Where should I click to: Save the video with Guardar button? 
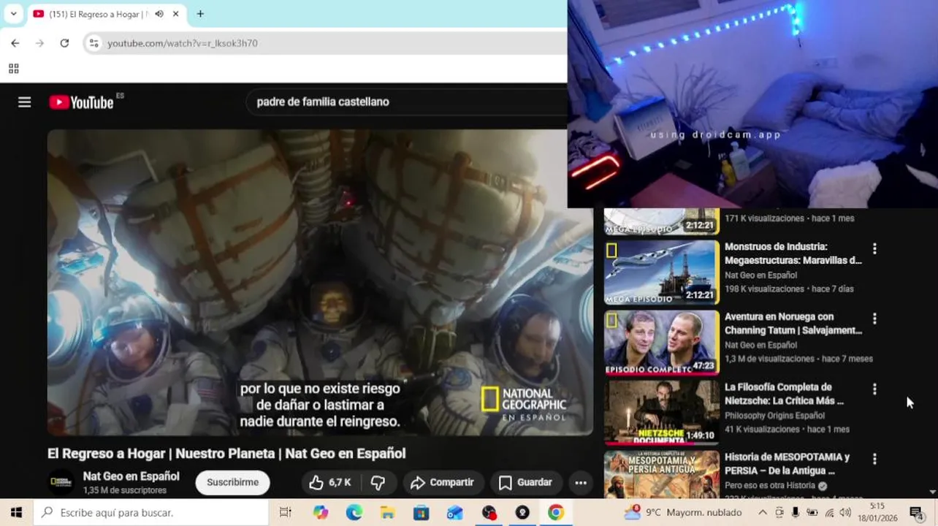click(x=525, y=482)
